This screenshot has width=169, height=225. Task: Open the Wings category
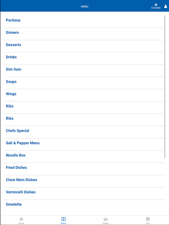(84, 94)
